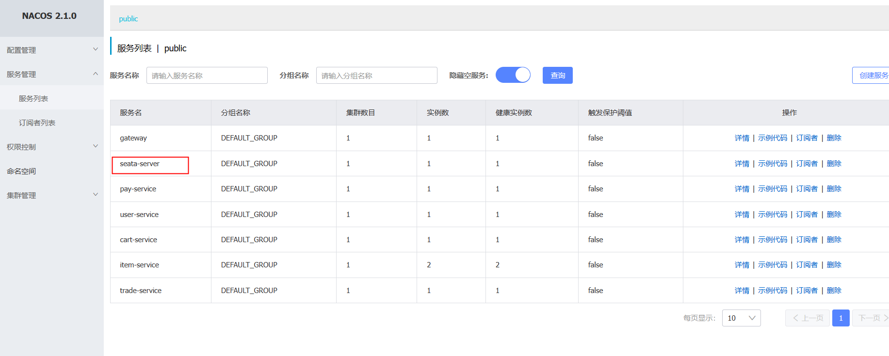Open 订阅者 for pay-service
Viewport: 889px width, 356px height.
click(807, 189)
